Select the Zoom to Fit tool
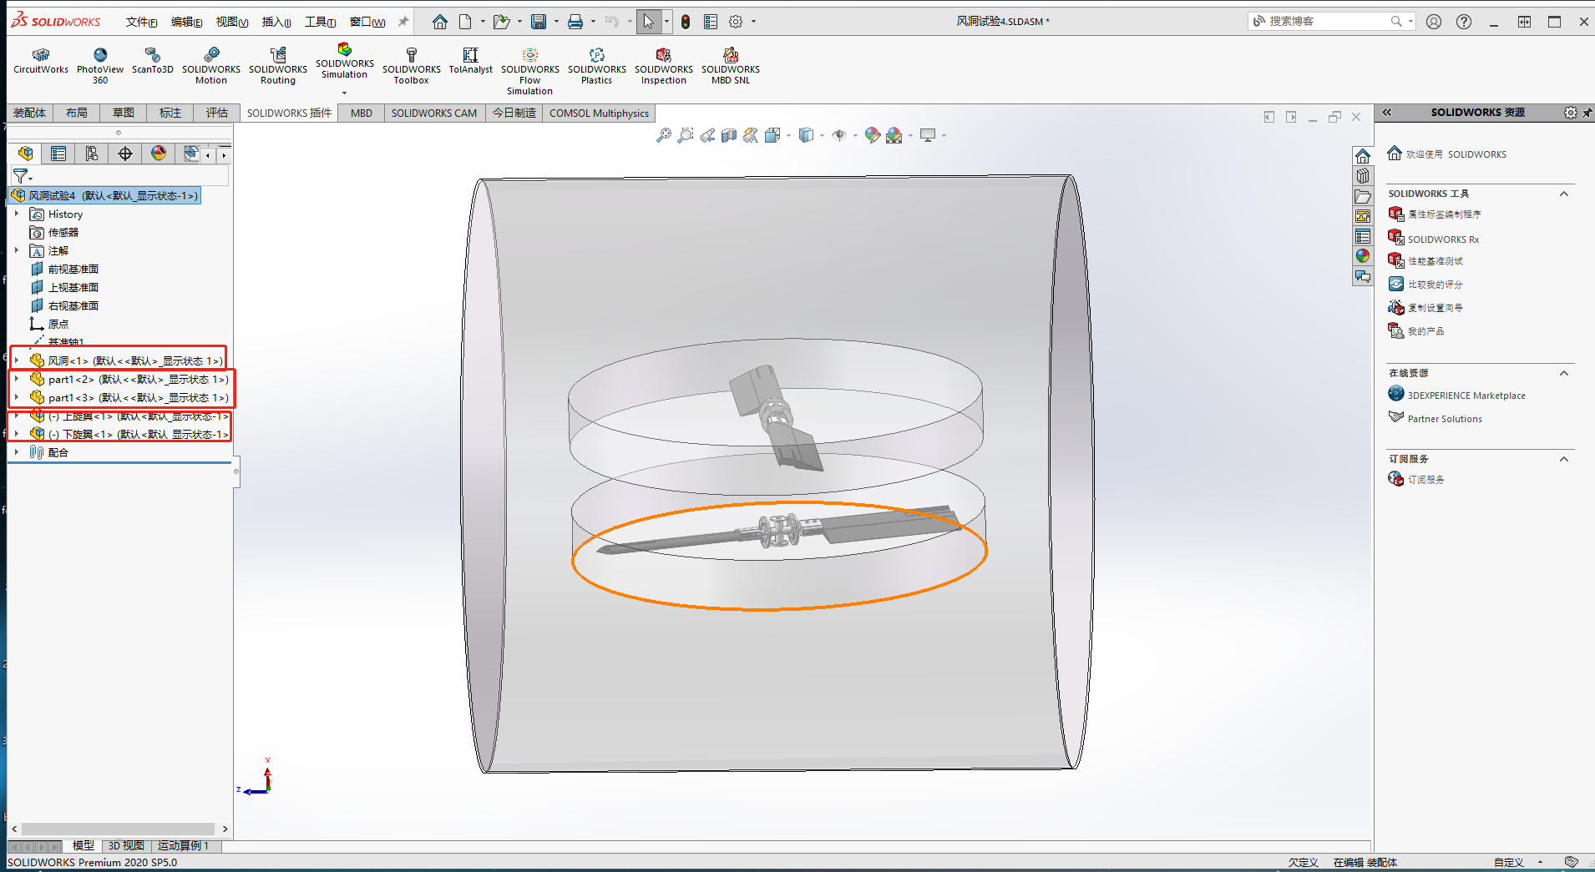The height and width of the screenshot is (872, 1595). [666, 135]
